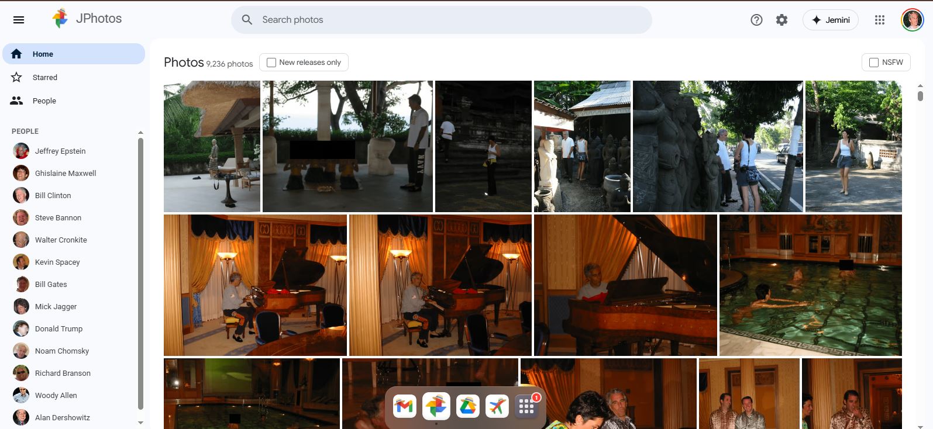Click Steve Bannon's avatar in the People list
This screenshot has height=429, width=933.
pos(21,217)
